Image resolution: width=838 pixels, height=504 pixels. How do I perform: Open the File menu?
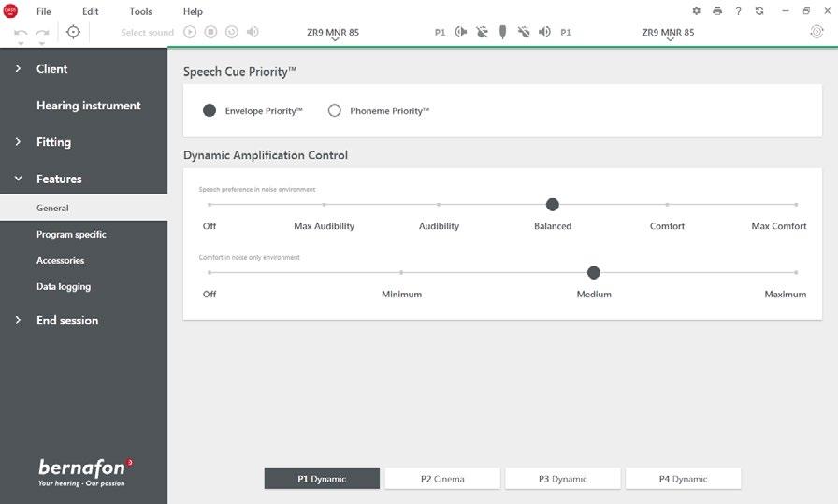[44, 11]
